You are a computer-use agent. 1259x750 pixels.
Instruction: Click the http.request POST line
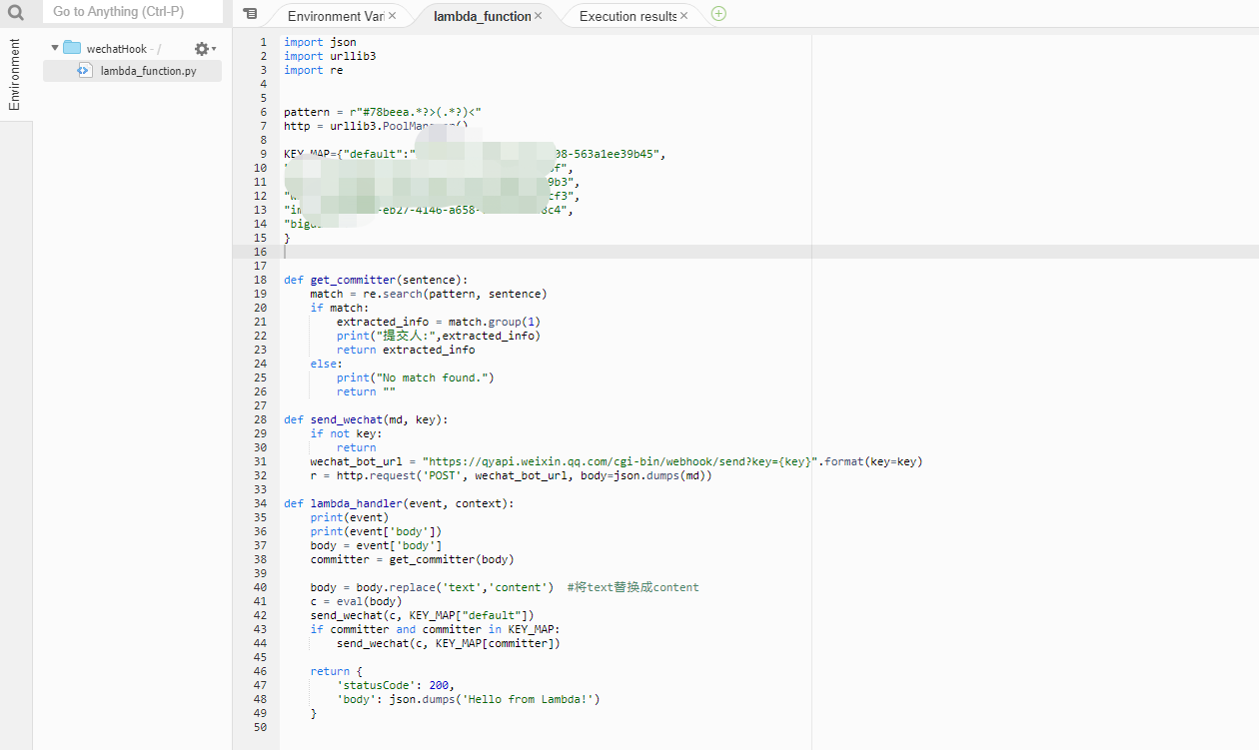coord(512,475)
